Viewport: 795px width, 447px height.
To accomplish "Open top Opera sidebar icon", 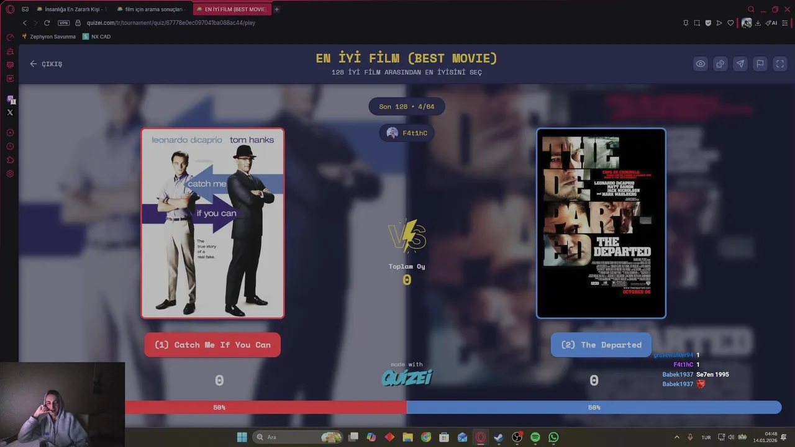I will (x=10, y=37).
